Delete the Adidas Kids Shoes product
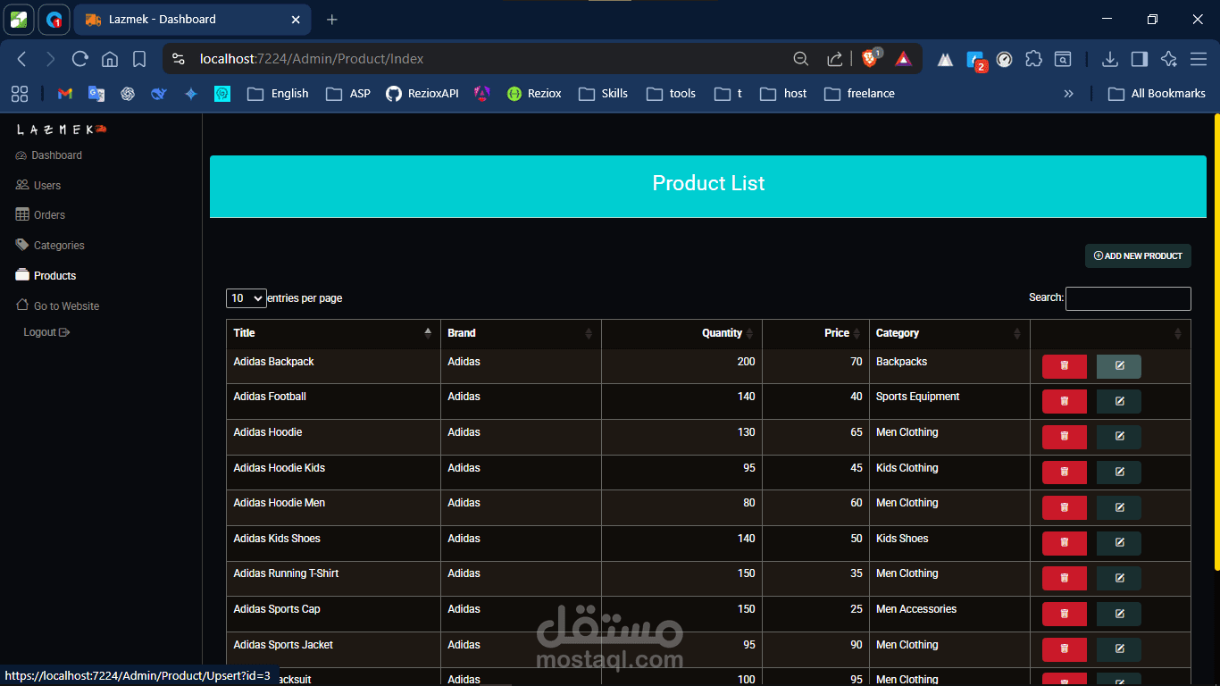Viewport: 1220px width, 686px height. coord(1065,543)
